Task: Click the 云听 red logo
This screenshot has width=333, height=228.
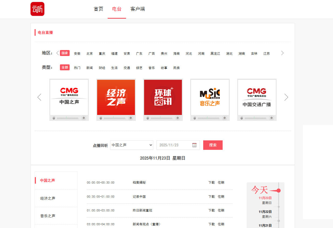Action: coord(38,9)
